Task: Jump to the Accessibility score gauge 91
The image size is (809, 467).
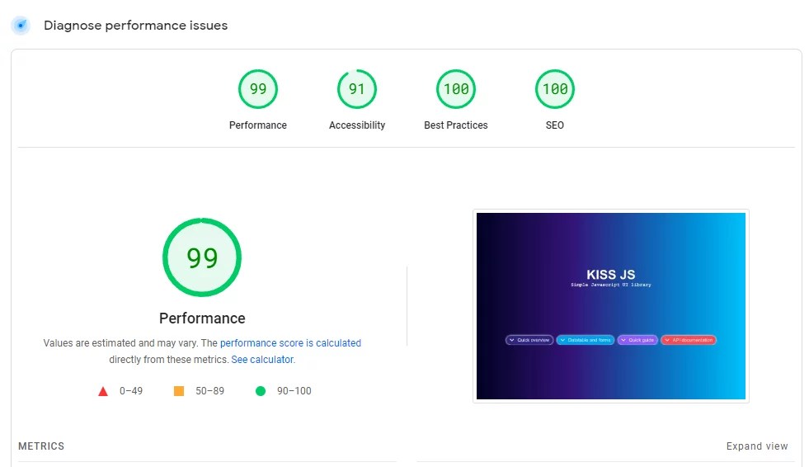Action: click(357, 89)
